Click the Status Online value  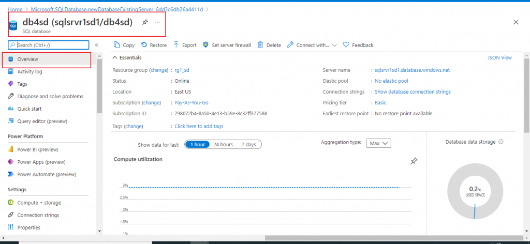(x=182, y=81)
